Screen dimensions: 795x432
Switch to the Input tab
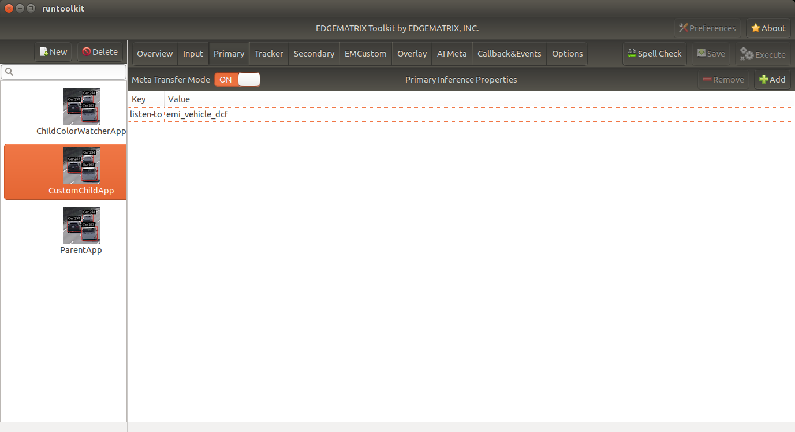pos(193,54)
